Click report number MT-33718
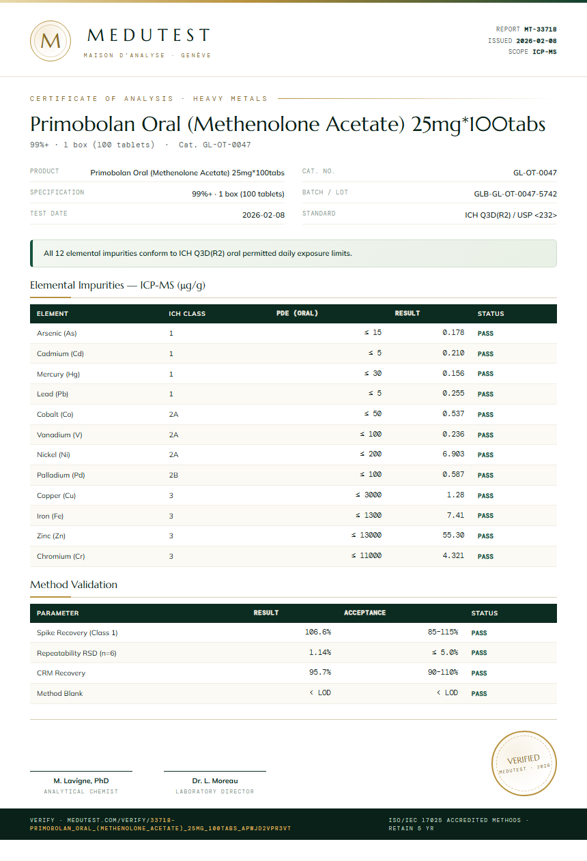 [x=540, y=29]
